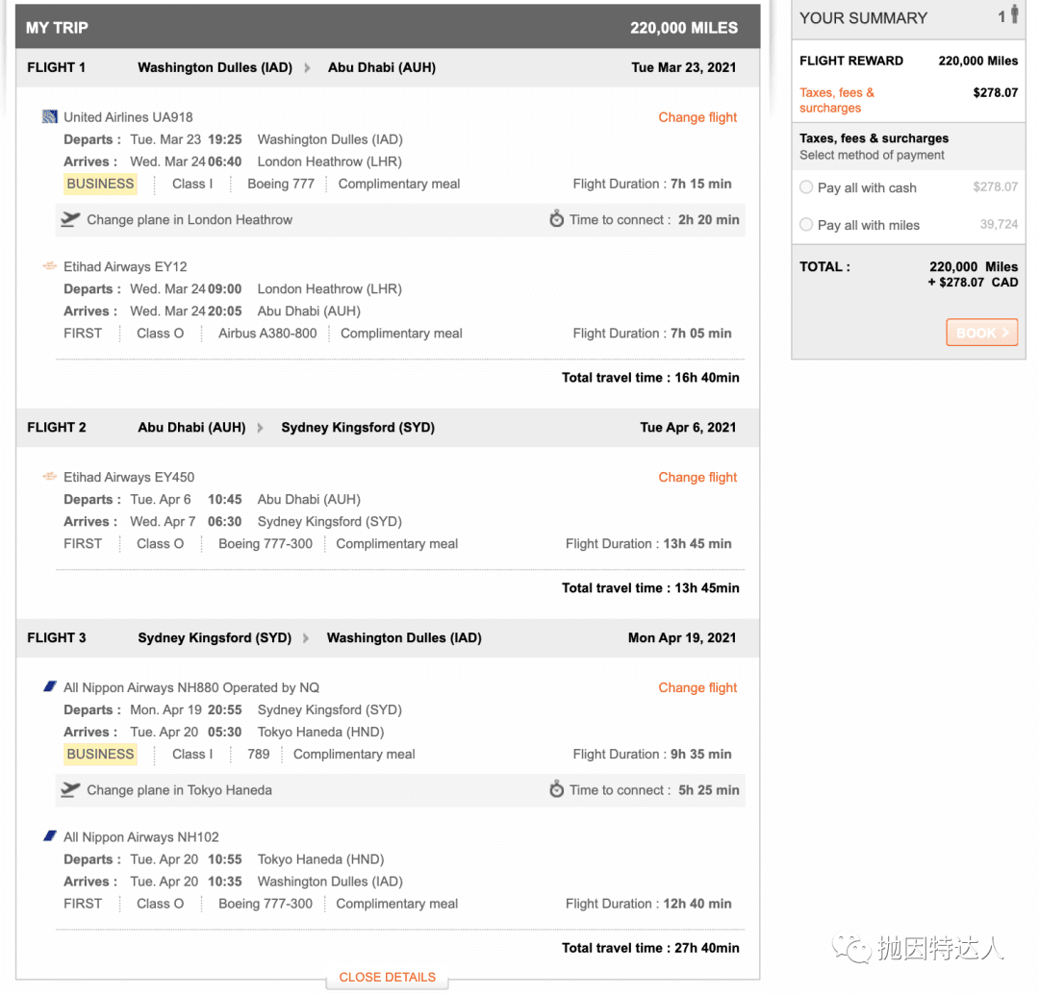Click the FLIGHT REWARD label
Screen dimensions: 1039x994
point(850,61)
